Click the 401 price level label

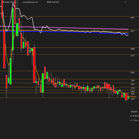[x=133, y=18]
